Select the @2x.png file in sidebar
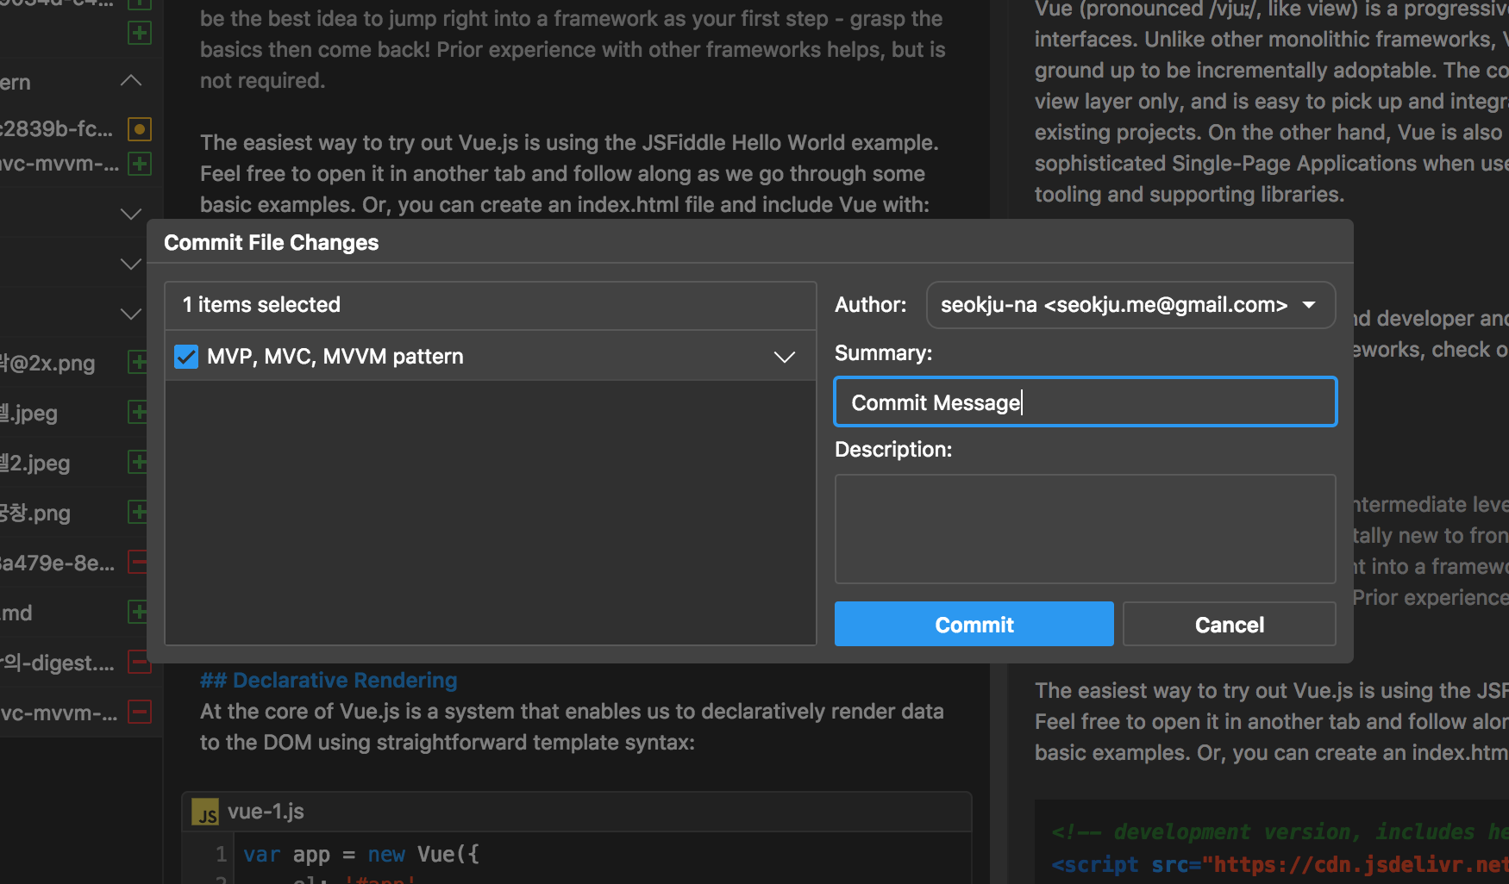Image resolution: width=1509 pixels, height=884 pixels. click(x=47, y=363)
